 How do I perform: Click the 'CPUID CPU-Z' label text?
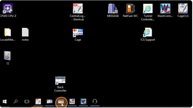(8, 16)
